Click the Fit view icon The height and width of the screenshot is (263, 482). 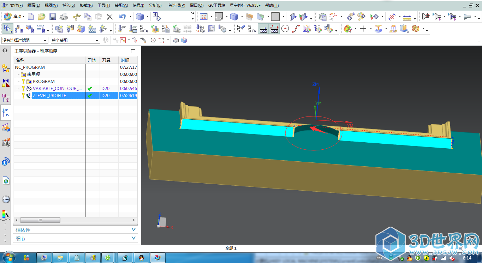[203, 17]
